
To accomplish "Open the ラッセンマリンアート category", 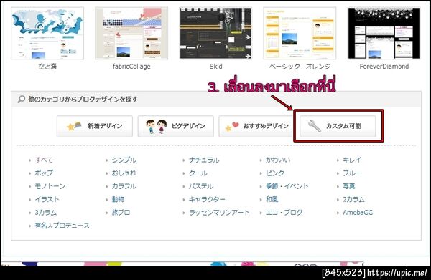I will coord(219,213).
